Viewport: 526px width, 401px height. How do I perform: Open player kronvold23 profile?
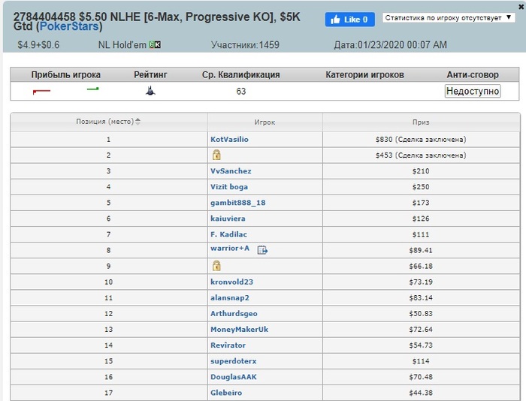tap(231, 282)
